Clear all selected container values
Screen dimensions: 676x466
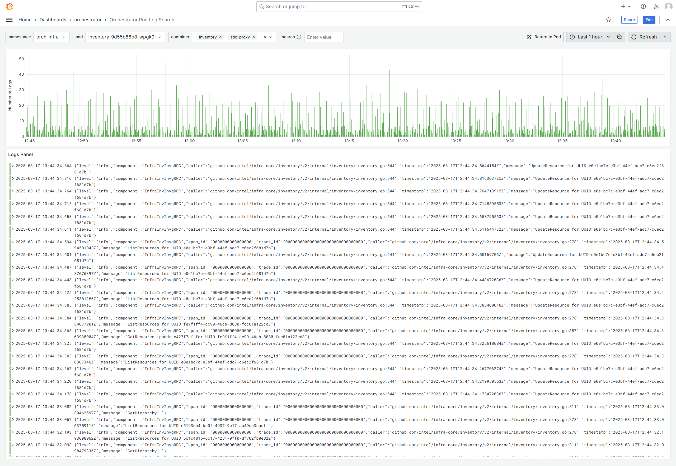[265, 37]
